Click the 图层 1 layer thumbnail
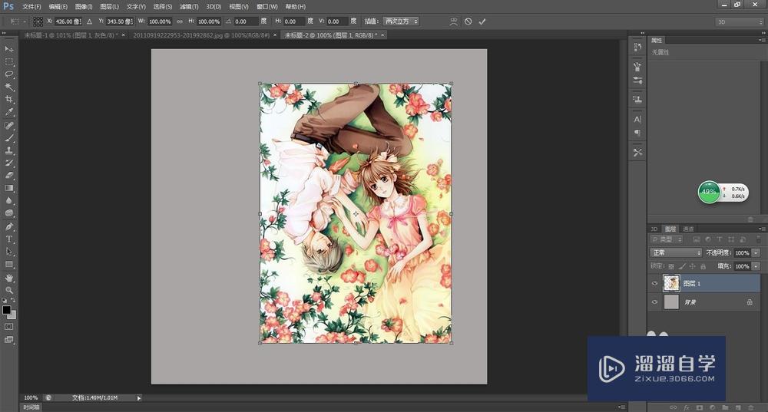 pos(671,283)
